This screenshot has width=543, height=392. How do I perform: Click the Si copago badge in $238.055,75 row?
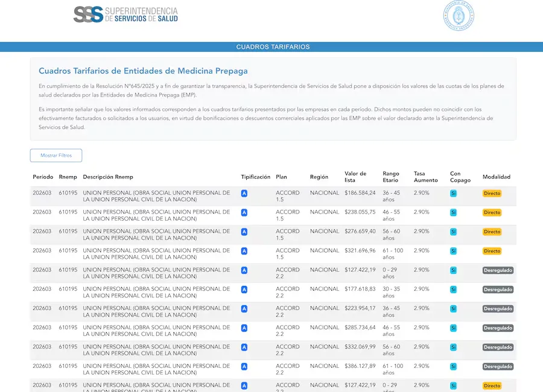point(453,213)
